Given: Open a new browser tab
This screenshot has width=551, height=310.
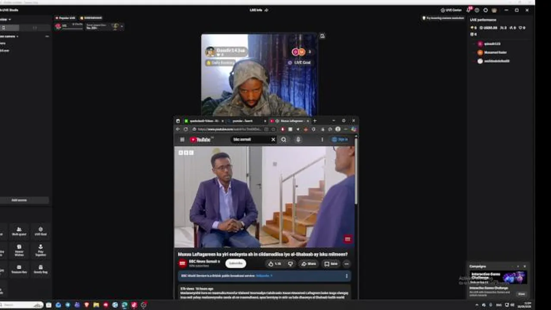Looking at the screenshot, I should [314, 121].
